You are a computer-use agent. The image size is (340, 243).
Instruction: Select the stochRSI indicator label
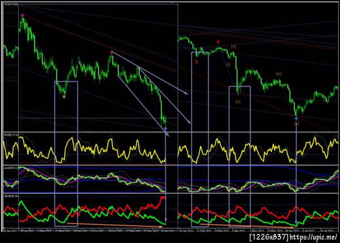pyautogui.click(x=11, y=168)
